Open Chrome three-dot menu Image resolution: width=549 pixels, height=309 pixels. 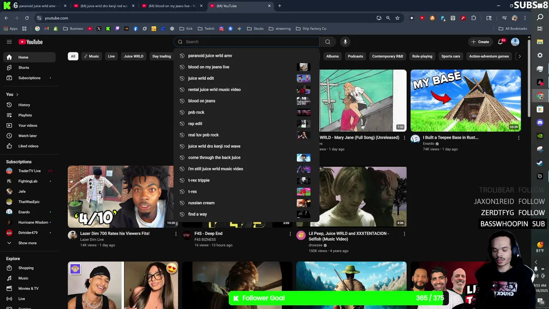(x=525, y=18)
